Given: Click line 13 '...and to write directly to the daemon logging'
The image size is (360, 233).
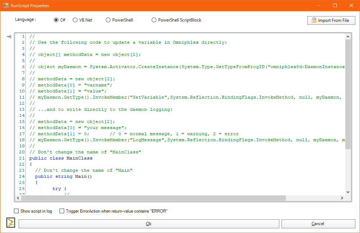Looking at the screenshot, I should pos(101,109).
